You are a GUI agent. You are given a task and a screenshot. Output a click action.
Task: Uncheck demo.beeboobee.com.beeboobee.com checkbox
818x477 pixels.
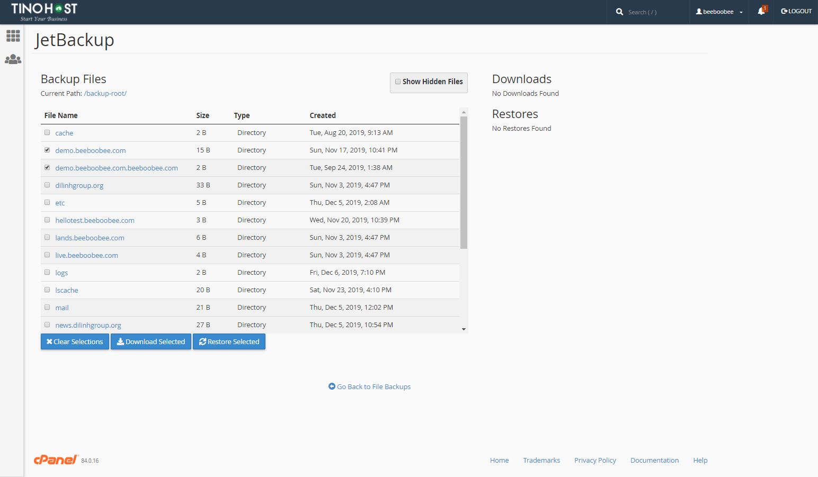coord(47,167)
